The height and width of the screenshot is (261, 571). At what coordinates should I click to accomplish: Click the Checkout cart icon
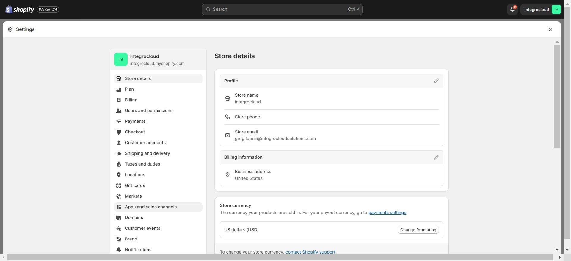119,132
